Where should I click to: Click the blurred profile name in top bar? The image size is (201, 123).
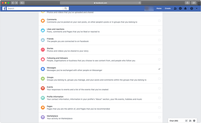tap(149, 9)
